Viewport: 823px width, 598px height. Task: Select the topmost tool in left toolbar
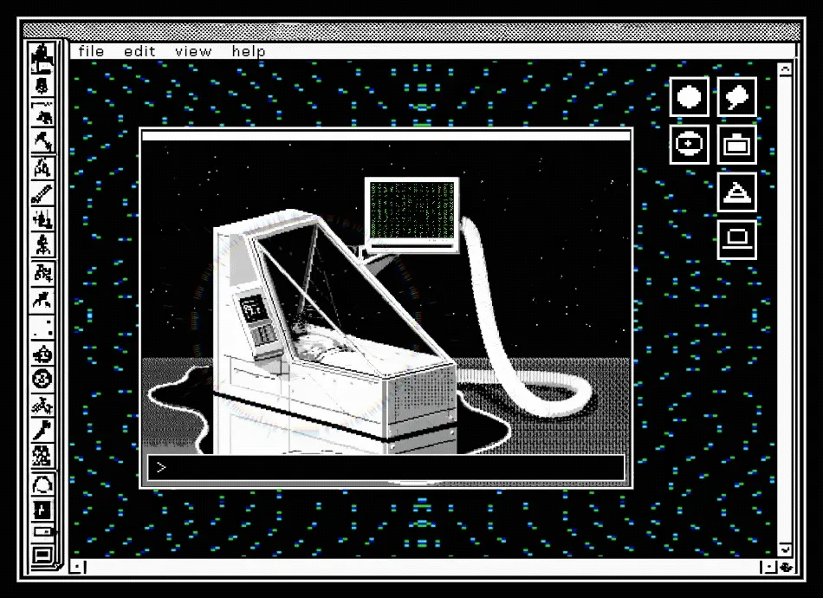point(42,58)
